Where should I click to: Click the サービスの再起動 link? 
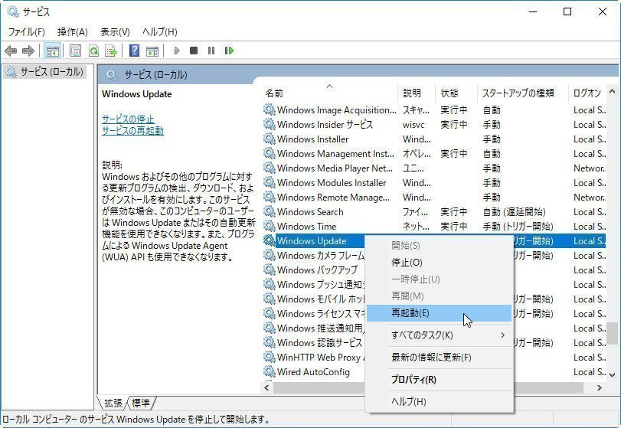(x=132, y=130)
